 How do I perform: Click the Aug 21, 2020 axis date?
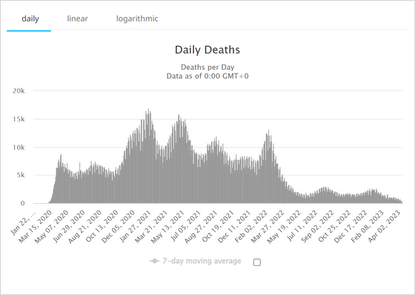point(85,226)
